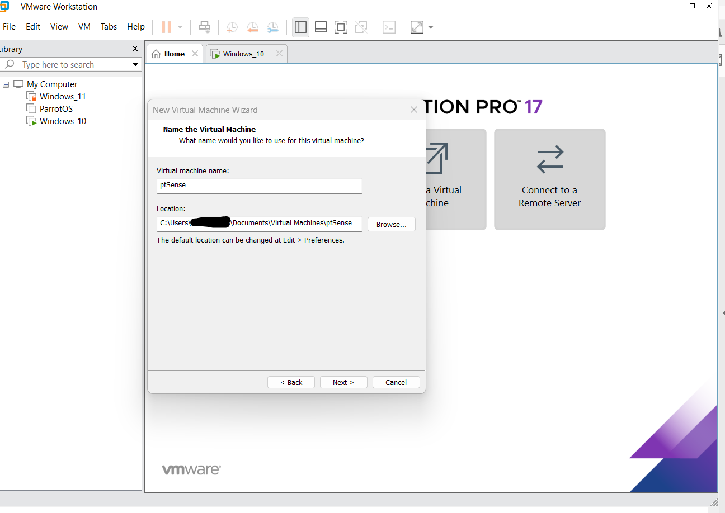Close the New Virtual Machine Wizard dialog
Viewport: 725px width, 513px height.
(x=414, y=110)
